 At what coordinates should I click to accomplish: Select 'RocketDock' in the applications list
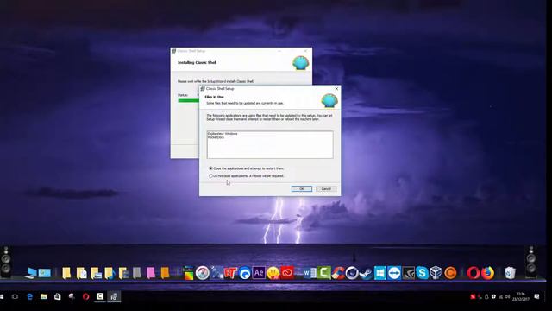pyautogui.click(x=216, y=137)
